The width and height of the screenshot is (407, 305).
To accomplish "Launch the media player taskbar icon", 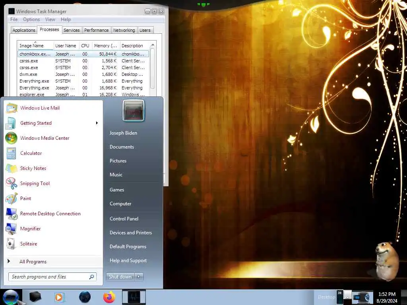I will (x=59, y=297).
